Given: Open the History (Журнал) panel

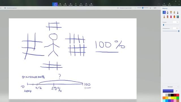Looking at the screenshot, I should [x=169, y=4].
